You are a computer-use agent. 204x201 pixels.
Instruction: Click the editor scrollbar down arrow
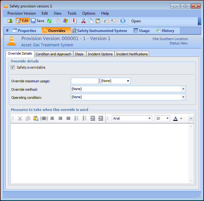coord(191,181)
